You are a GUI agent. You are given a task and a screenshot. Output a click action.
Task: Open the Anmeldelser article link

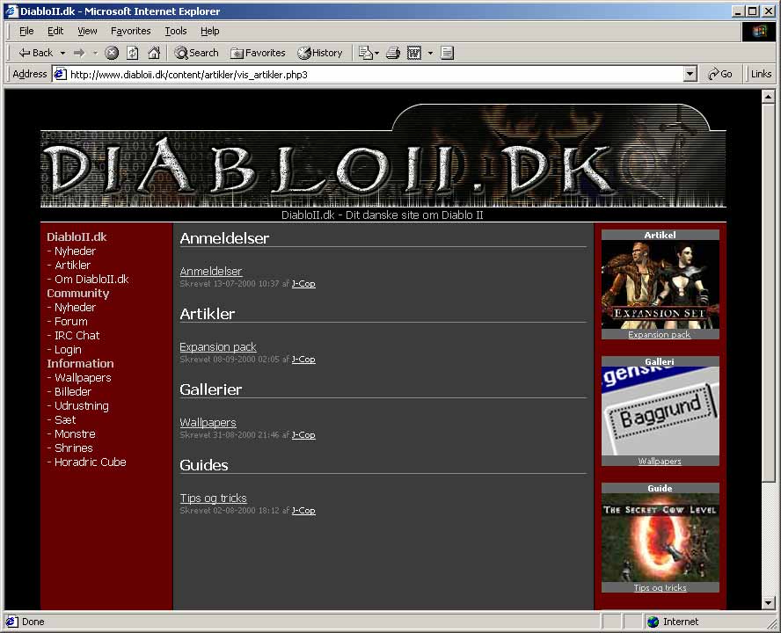[x=211, y=272]
